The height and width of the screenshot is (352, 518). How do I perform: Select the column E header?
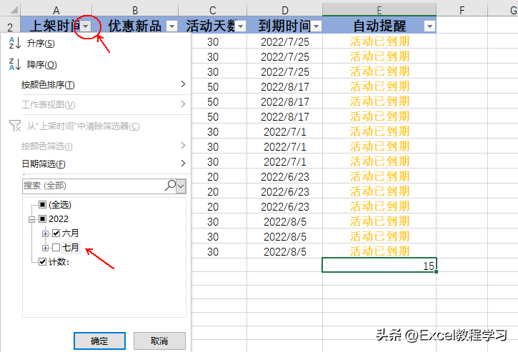pos(379,10)
